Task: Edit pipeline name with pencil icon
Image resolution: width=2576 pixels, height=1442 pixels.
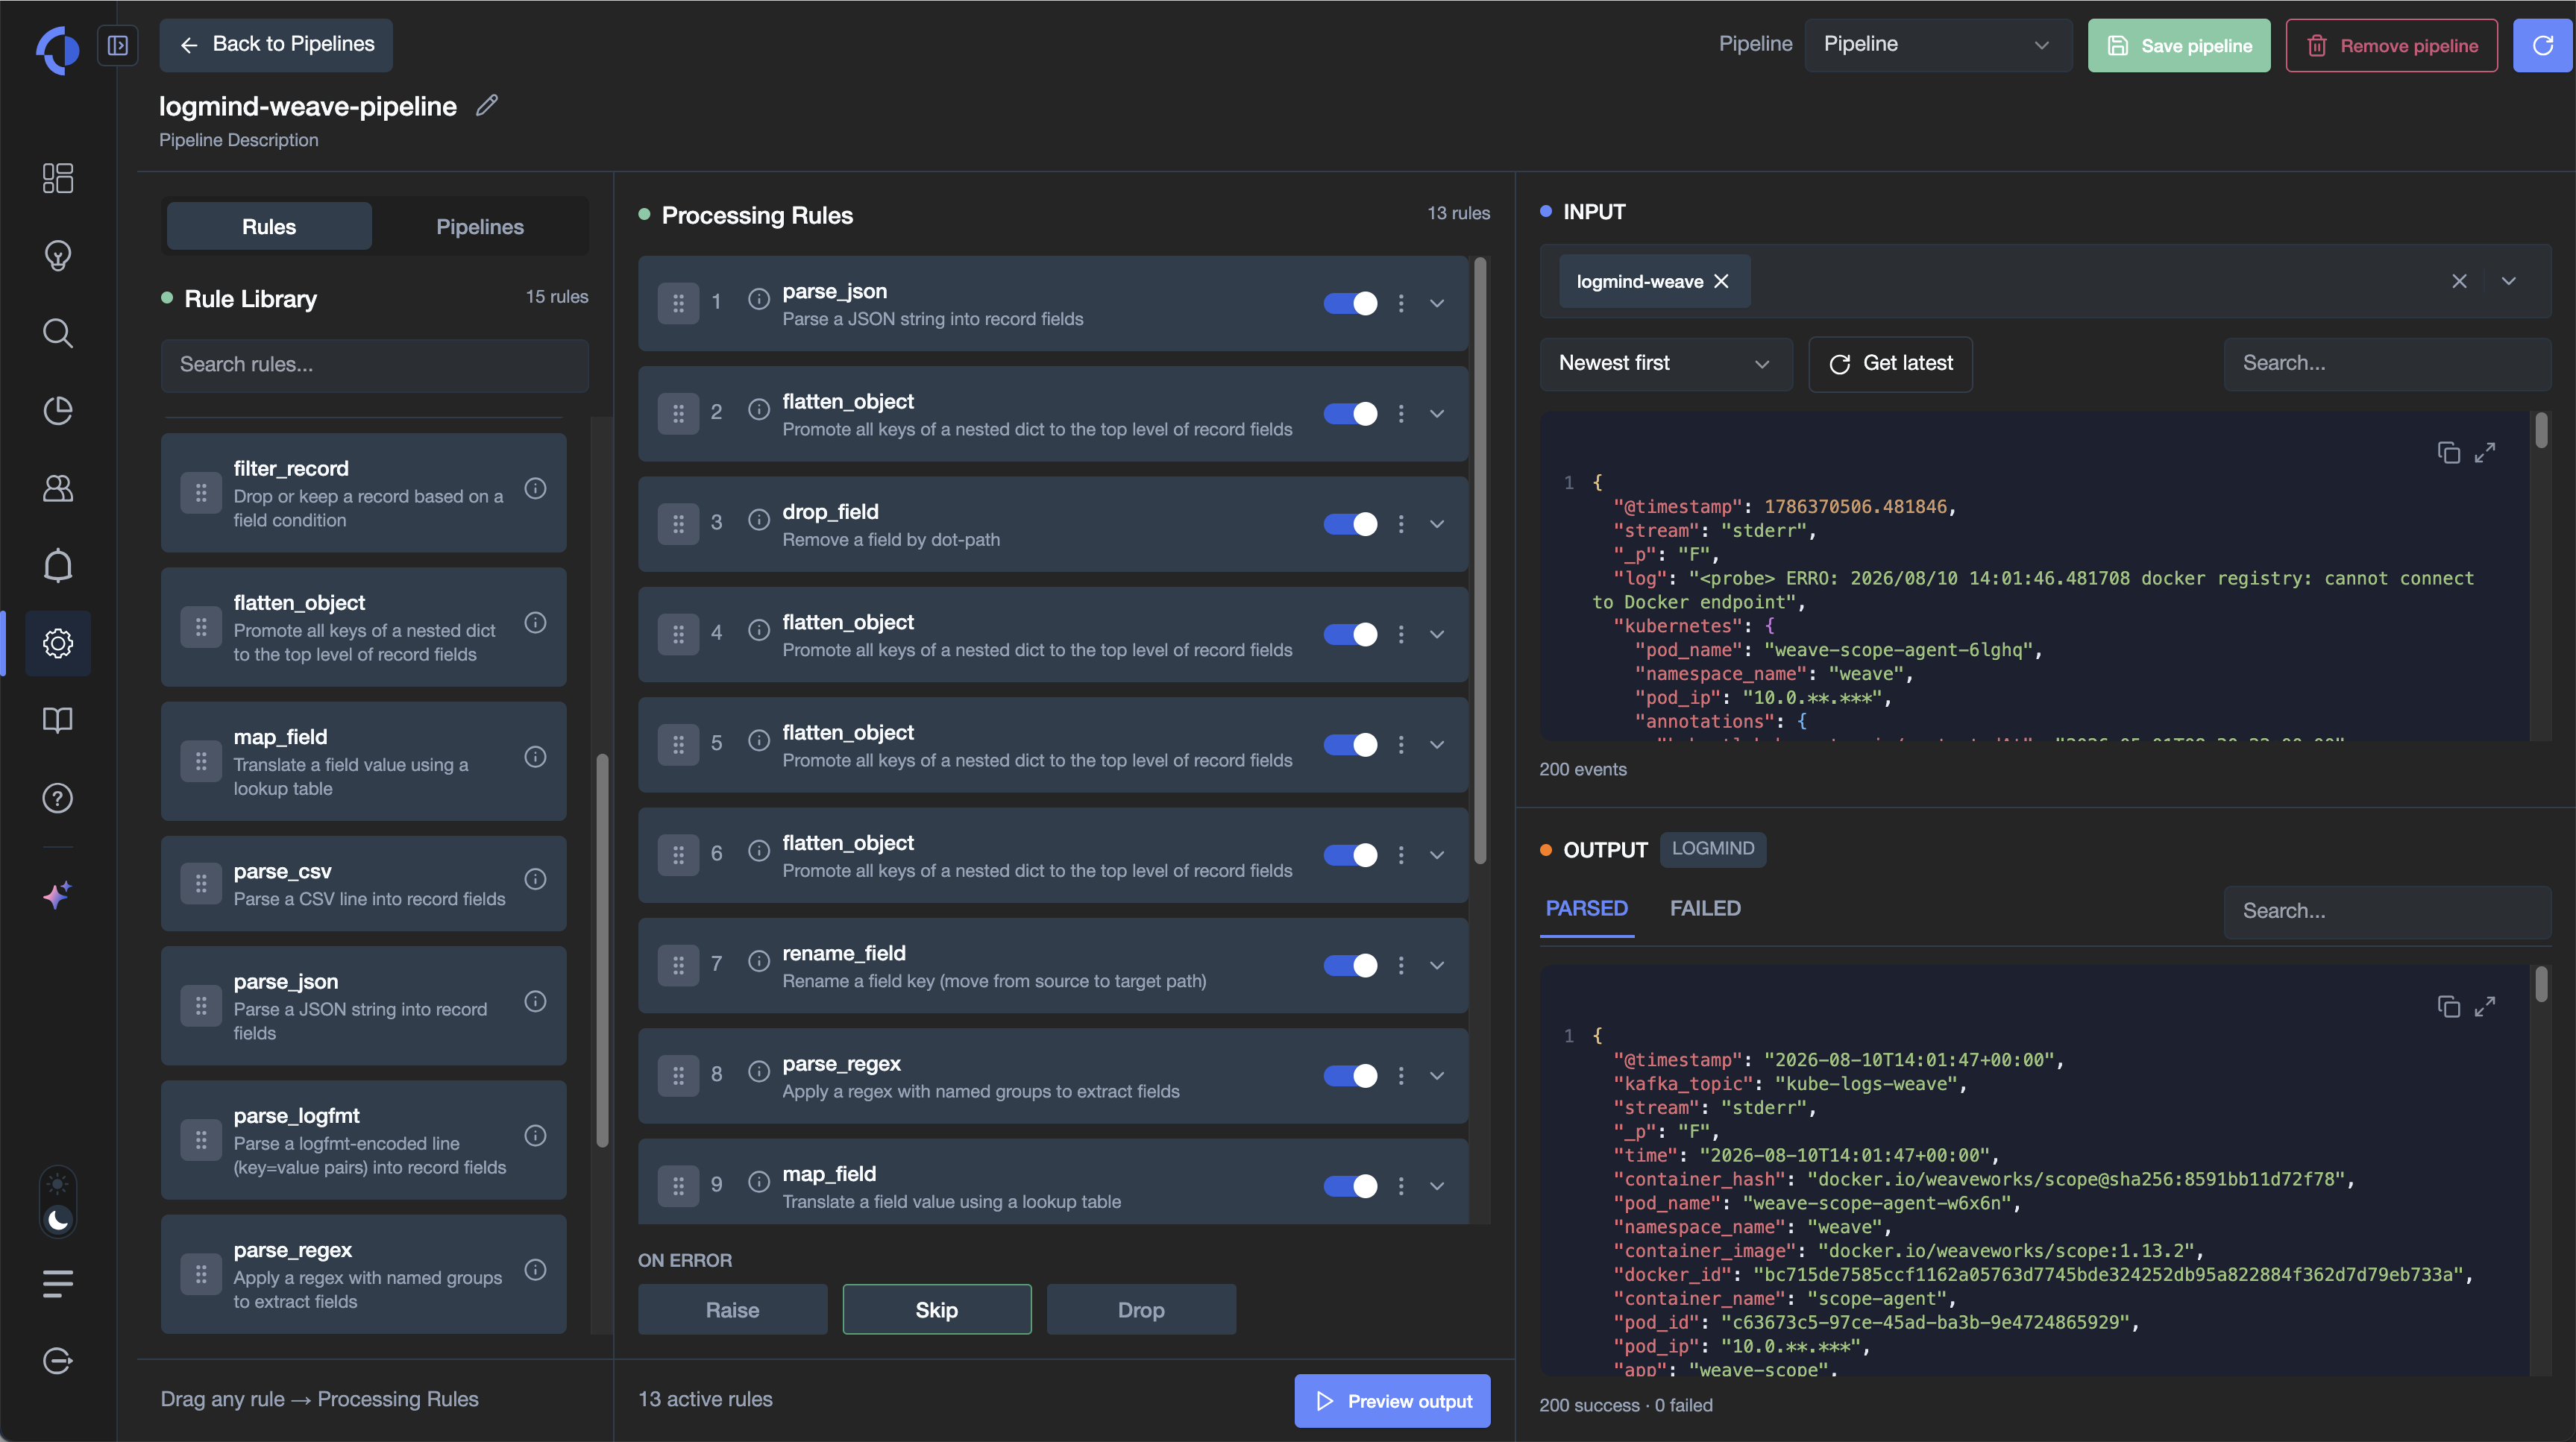Action: point(487,105)
